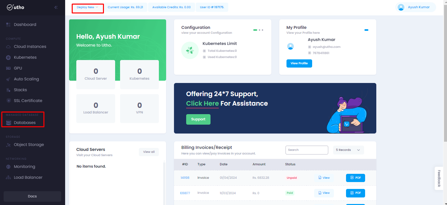This screenshot has width=447, height=205.
Task: Select the first green carousel dot in Configuration
Action: coord(255,30)
